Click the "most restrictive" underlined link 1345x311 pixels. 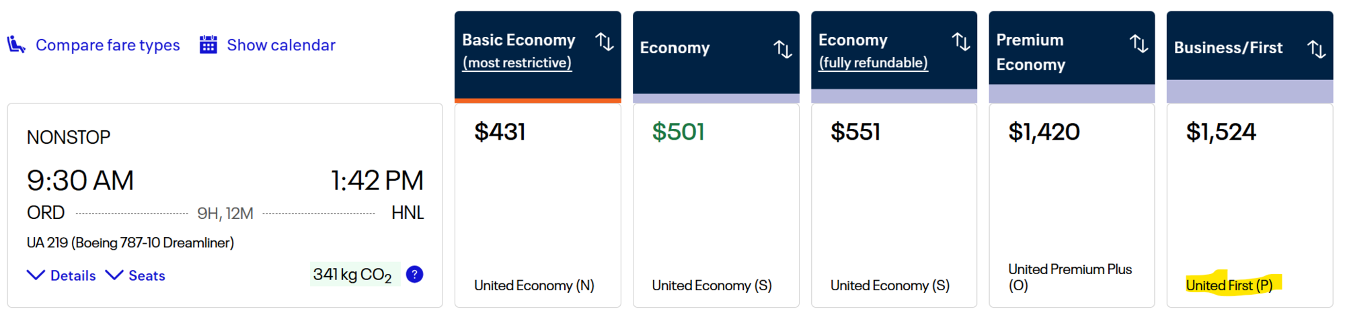[517, 62]
